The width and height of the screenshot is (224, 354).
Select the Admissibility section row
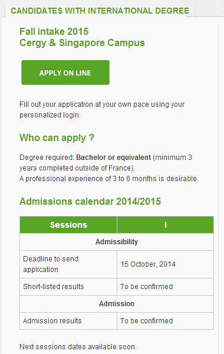(117, 242)
